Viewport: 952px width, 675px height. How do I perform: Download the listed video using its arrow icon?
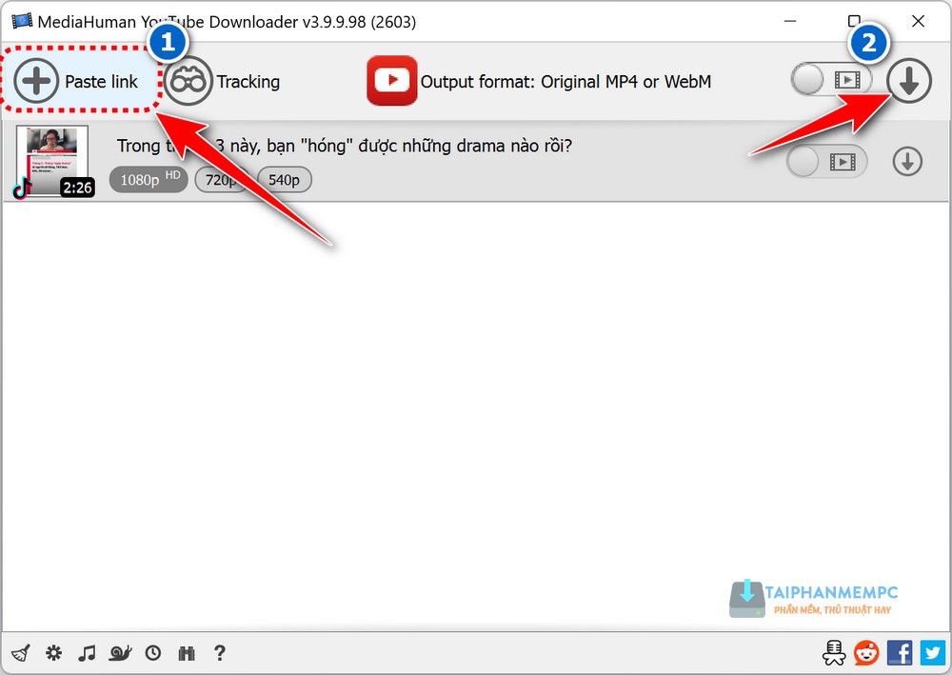click(x=907, y=163)
